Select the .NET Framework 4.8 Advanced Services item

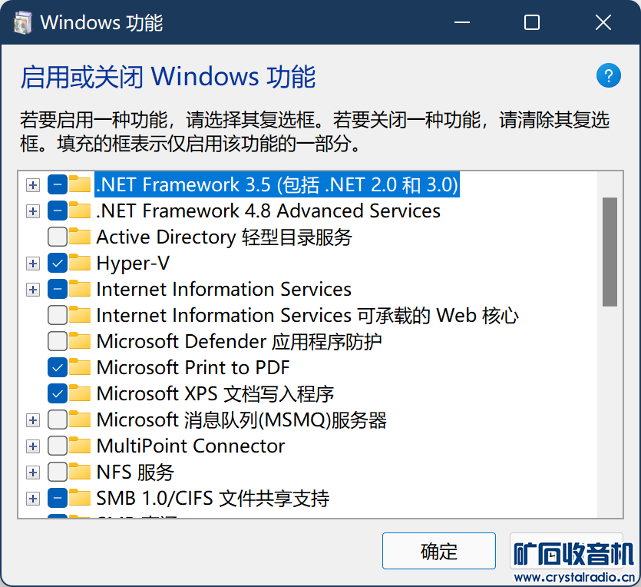268,211
